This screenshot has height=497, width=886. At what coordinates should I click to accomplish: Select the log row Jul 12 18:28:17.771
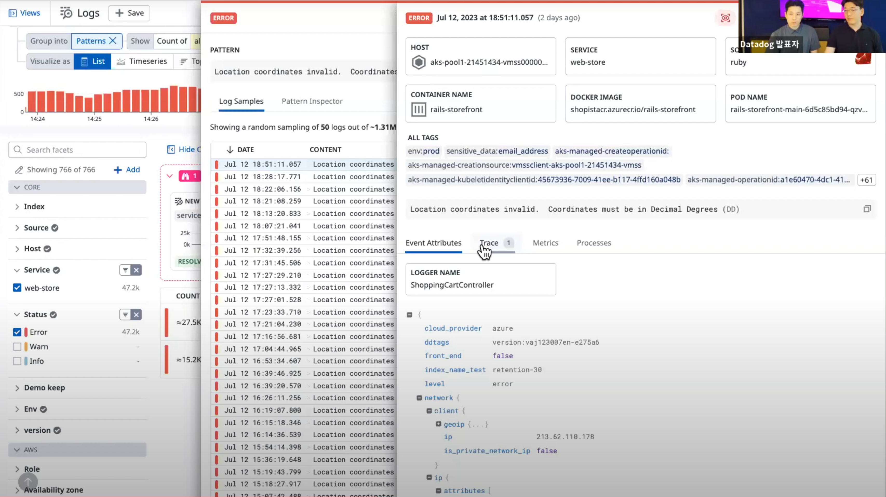(x=303, y=177)
